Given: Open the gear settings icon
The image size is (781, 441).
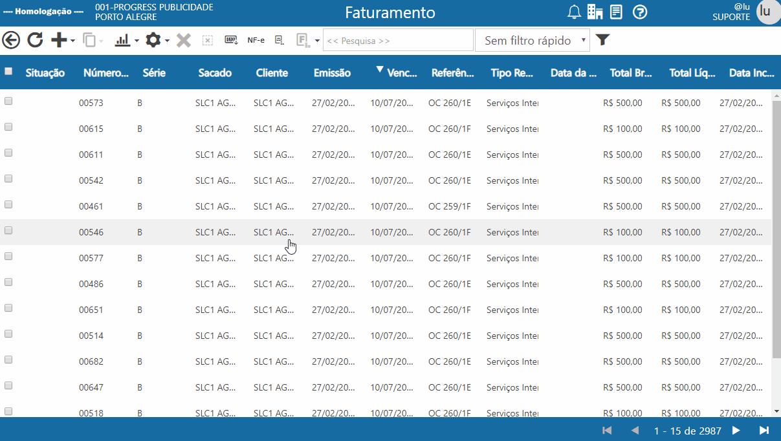Looking at the screenshot, I should click(x=153, y=40).
